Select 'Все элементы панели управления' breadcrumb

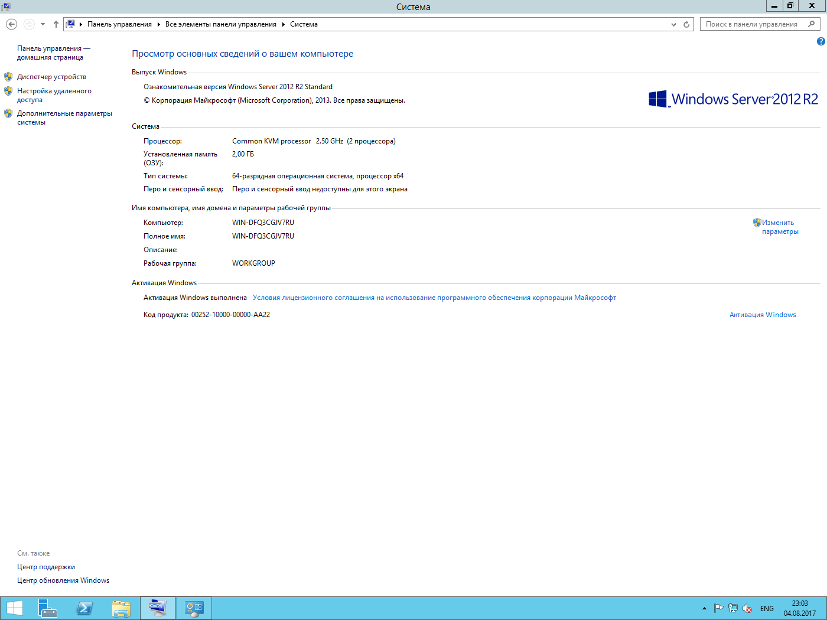click(x=221, y=24)
